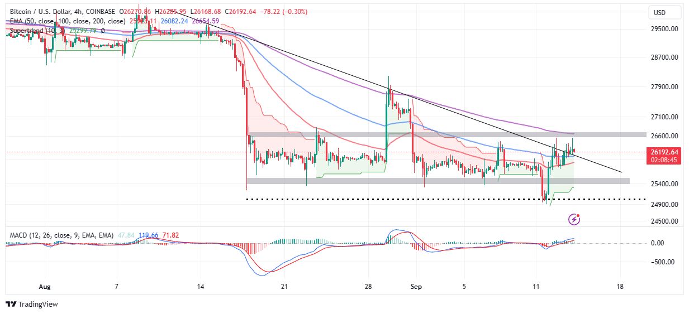Click the green Supertrend value 25299.79
Viewport: 689px width, 314px height.
click(82, 30)
